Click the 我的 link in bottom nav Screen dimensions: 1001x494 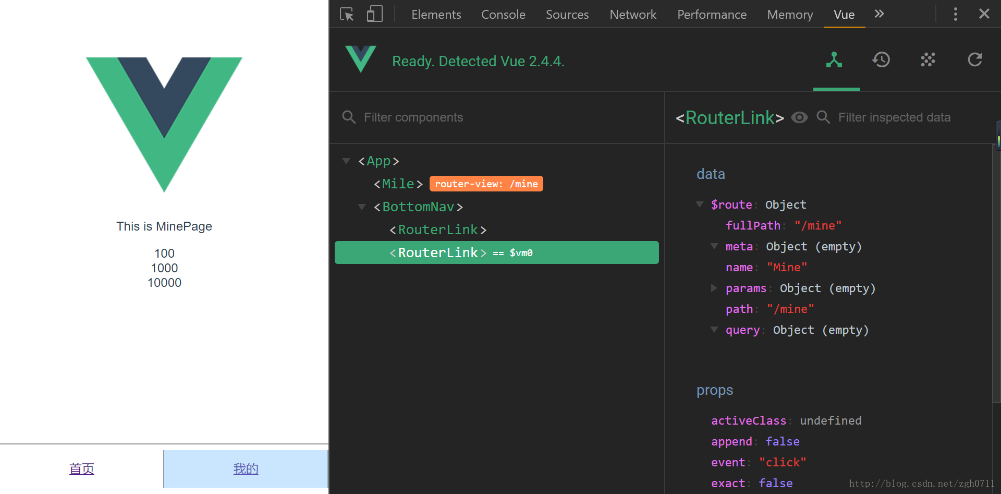click(x=246, y=469)
